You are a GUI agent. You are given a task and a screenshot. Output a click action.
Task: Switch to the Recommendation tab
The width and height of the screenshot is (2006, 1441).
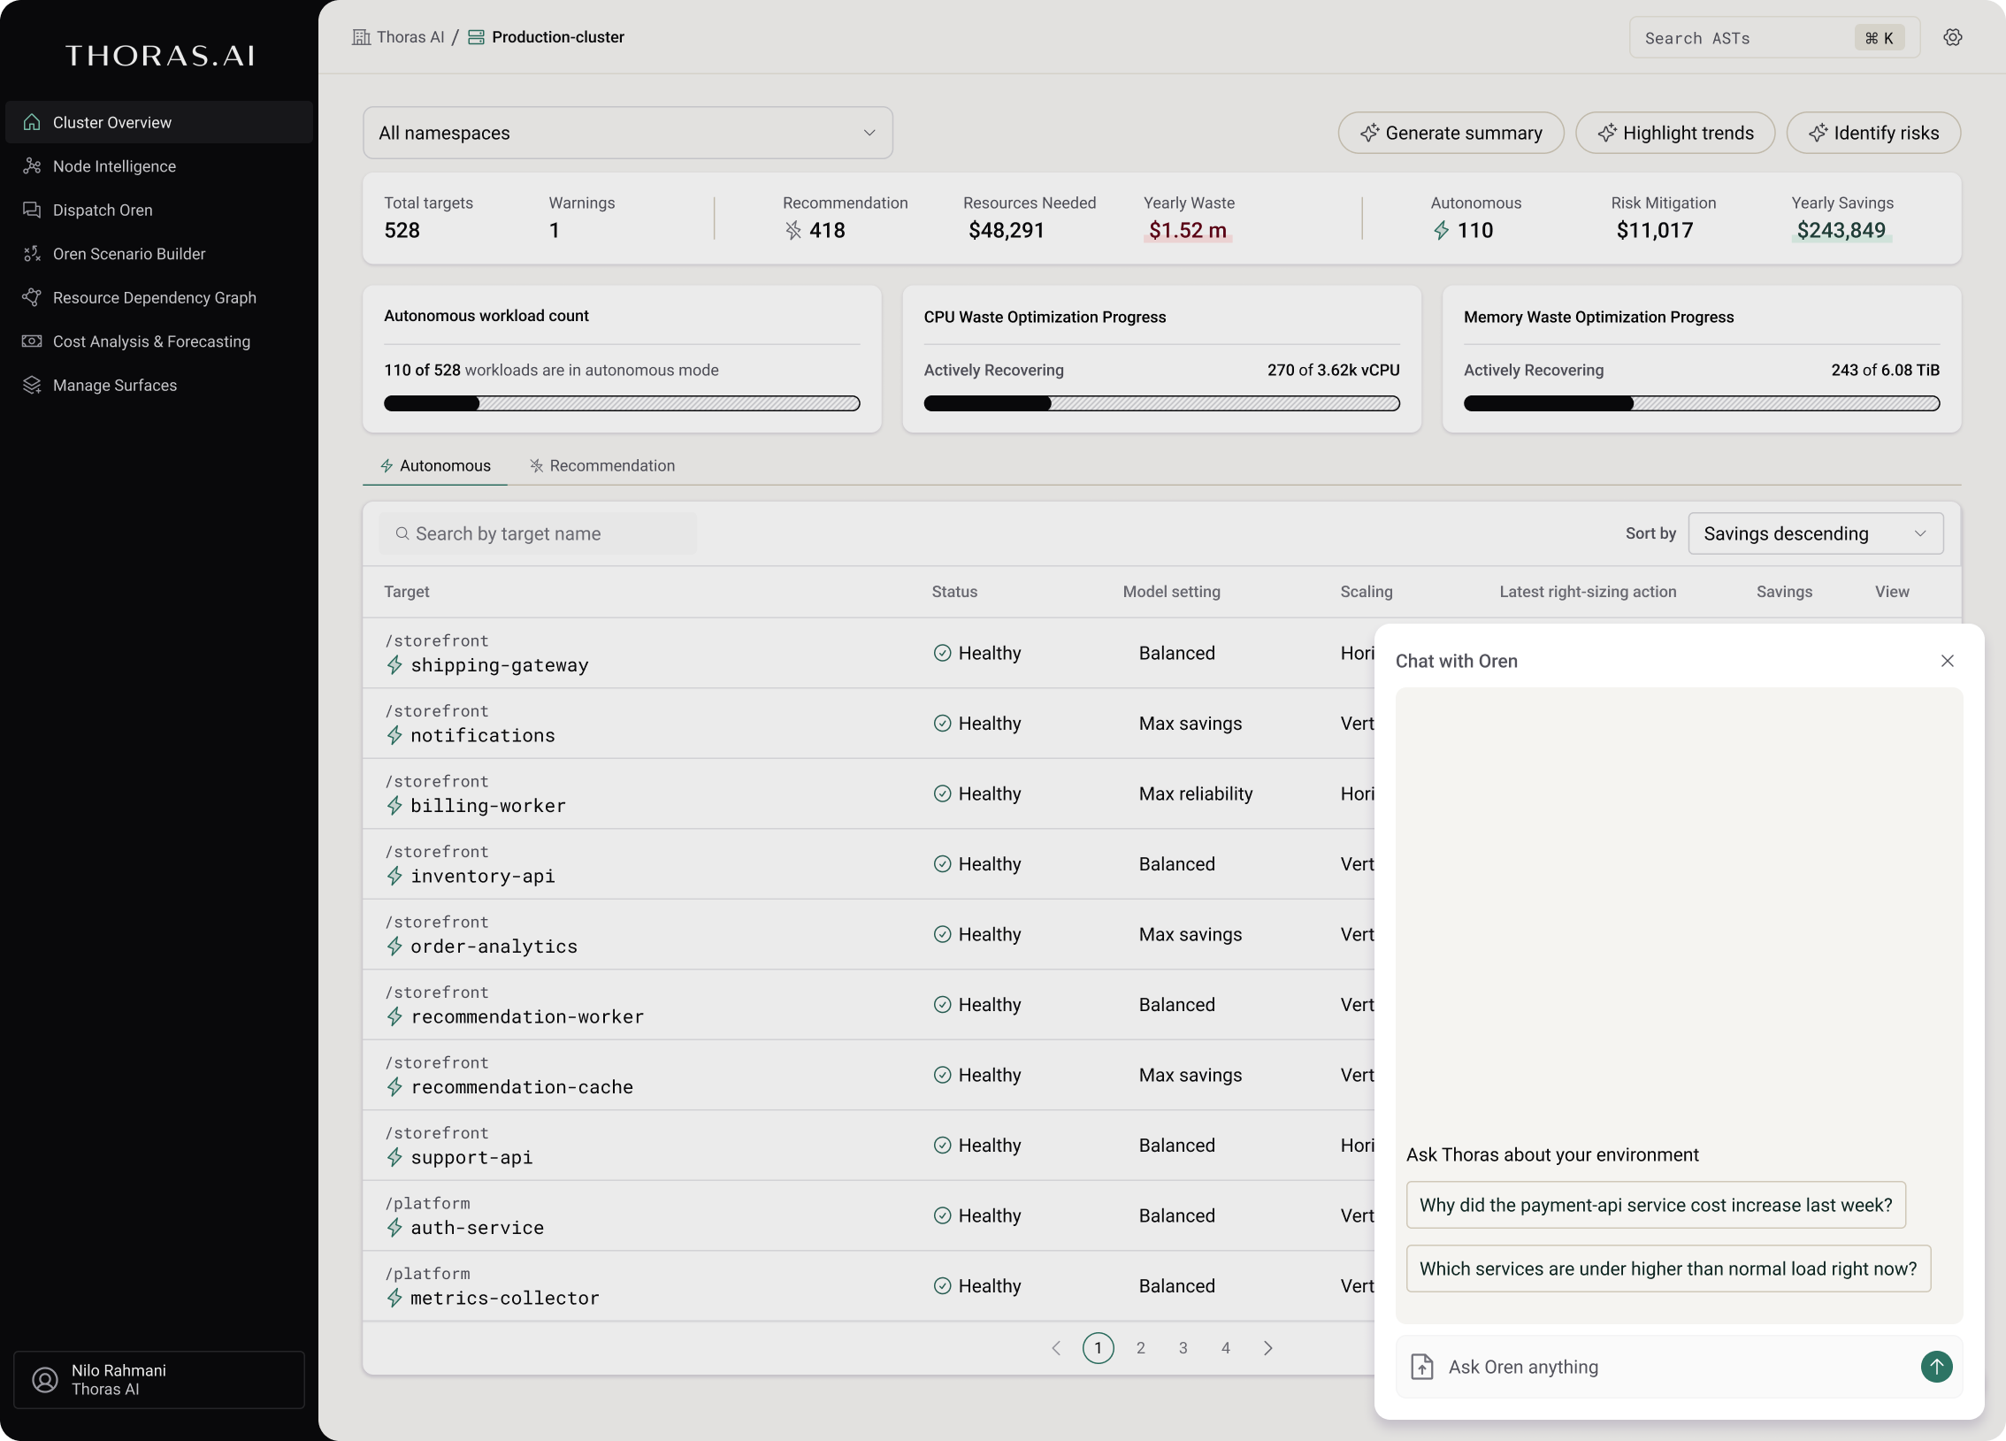point(602,465)
